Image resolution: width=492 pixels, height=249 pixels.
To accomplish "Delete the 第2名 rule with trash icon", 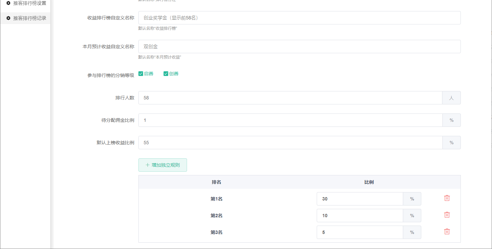I will pyautogui.click(x=447, y=215).
